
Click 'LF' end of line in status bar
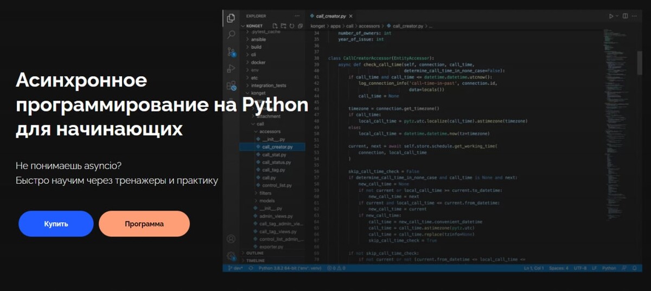click(594, 268)
